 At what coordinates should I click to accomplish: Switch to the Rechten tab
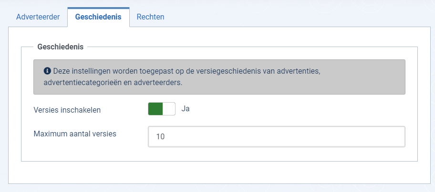[150, 17]
